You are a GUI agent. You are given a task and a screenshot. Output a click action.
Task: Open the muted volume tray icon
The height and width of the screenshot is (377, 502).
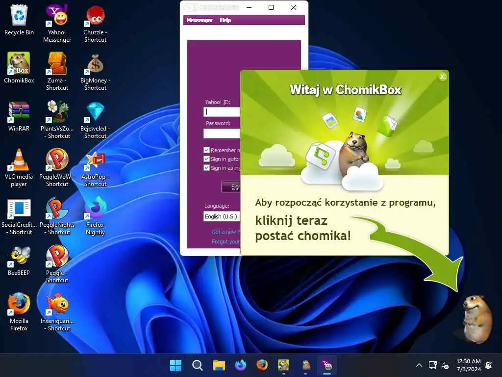point(445,365)
